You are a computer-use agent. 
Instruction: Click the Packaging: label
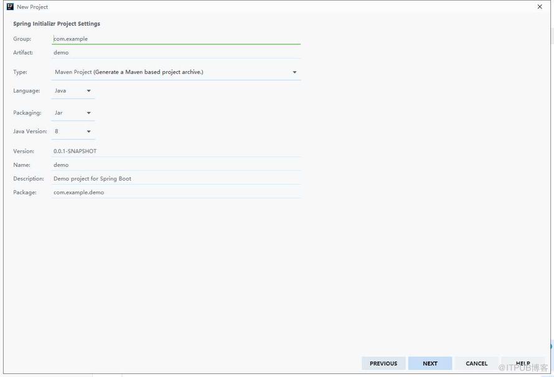tap(27, 113)
